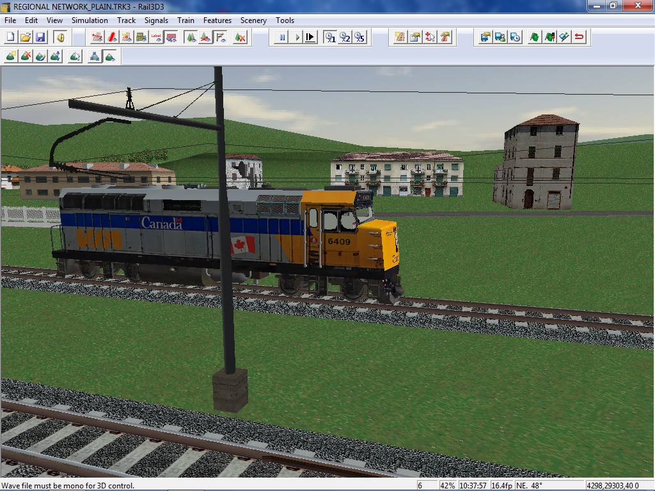Minimize the Rail3D3 window
This screenshot has width=655, height=491.
tap(597, 5)
